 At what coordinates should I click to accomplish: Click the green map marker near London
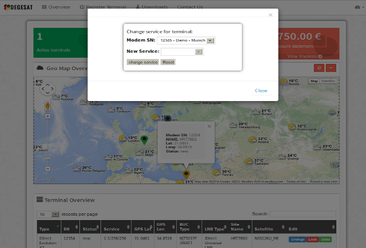(145, 140)
